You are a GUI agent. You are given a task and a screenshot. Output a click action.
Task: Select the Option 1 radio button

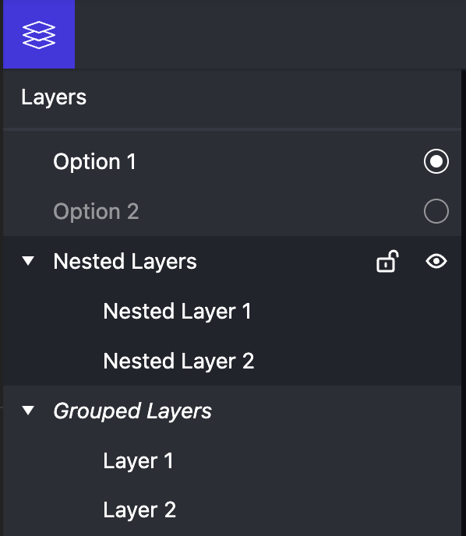pos(436,161)
